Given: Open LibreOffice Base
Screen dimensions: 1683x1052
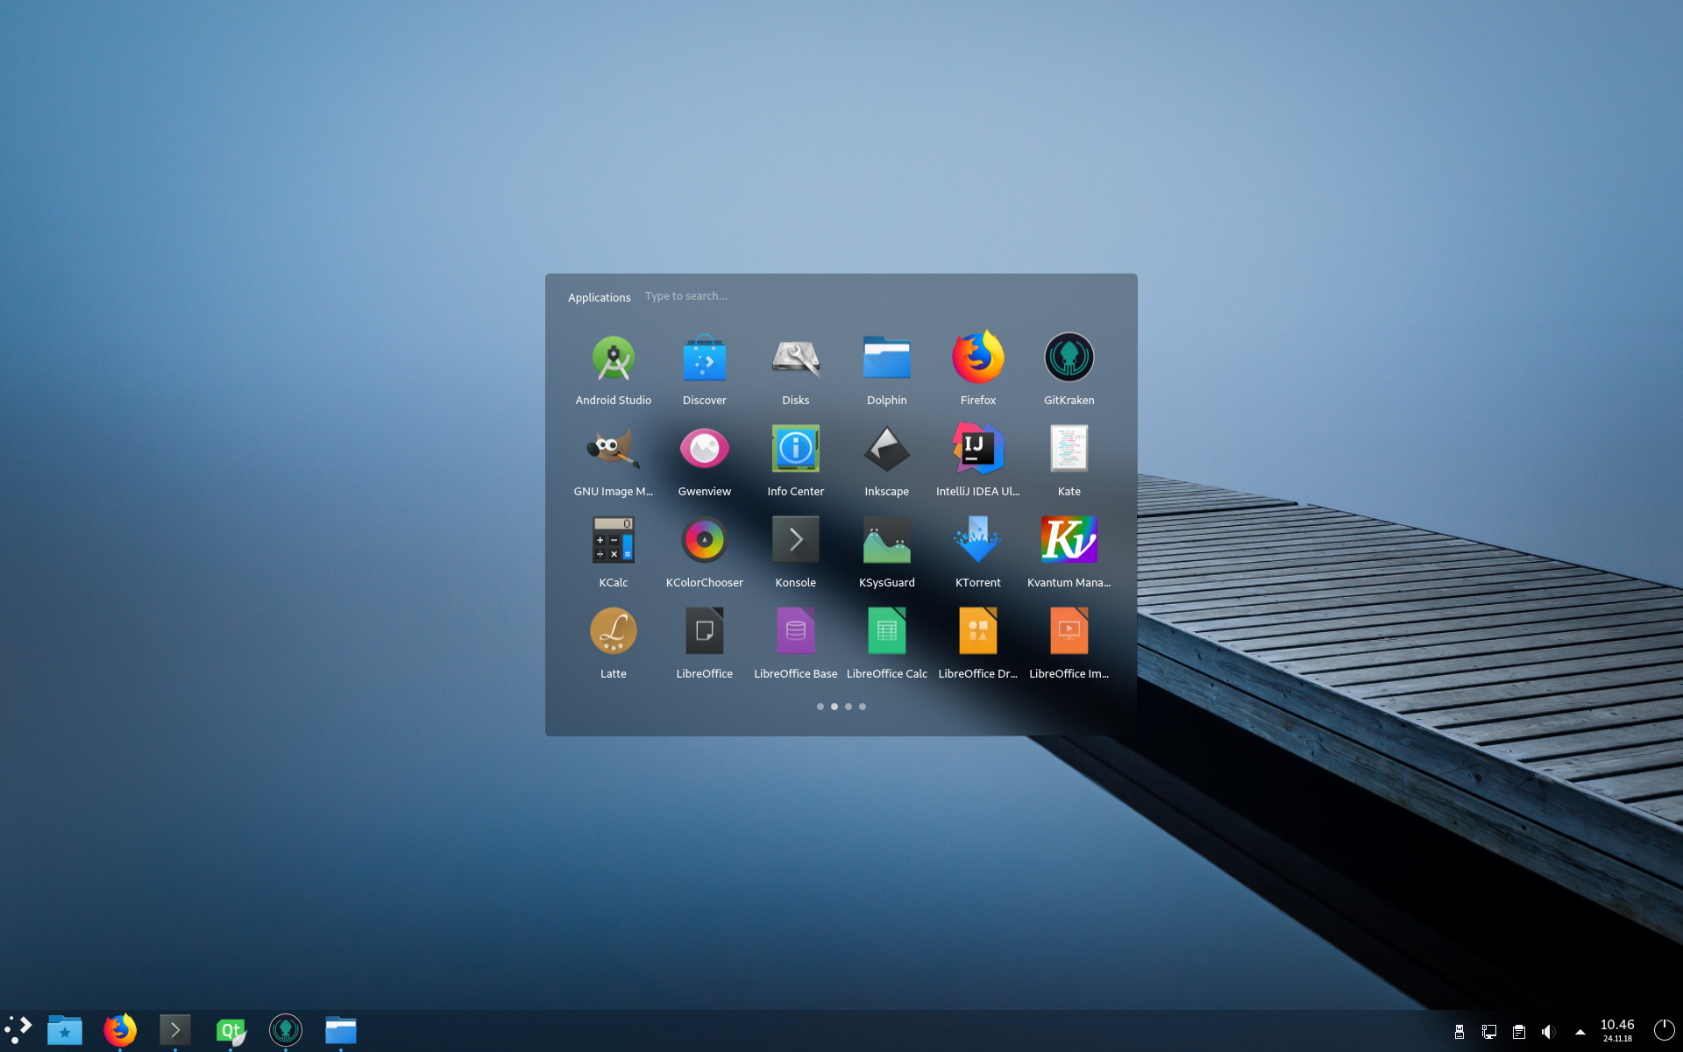Looking at the screenshot, I should click(796, 643).
